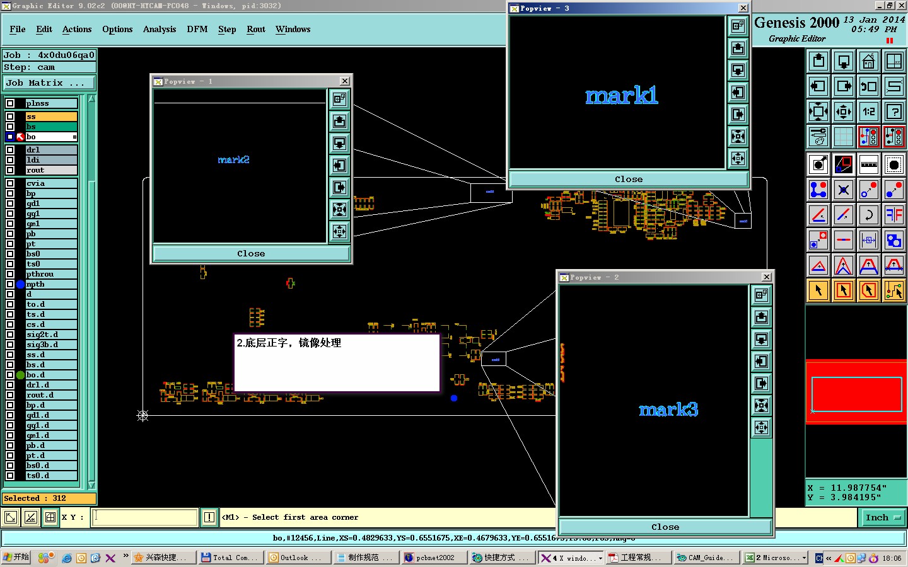
Task: Expand the 2 Microsoft taskbar group arrow
Action: (x=804, y=558)
